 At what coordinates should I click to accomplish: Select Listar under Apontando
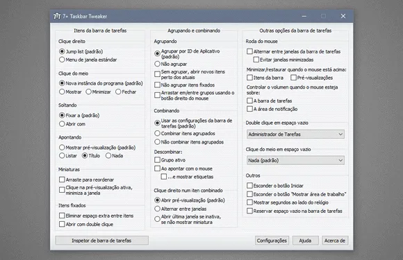62,155
